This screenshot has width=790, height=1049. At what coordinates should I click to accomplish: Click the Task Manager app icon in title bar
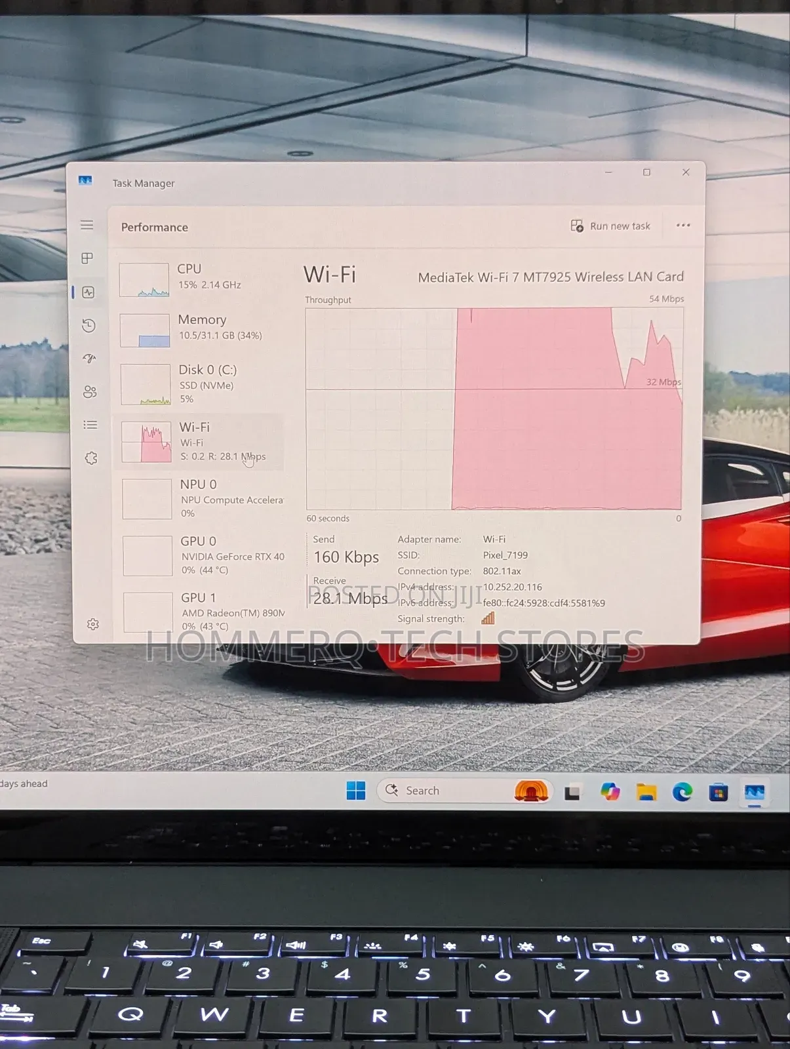(85, 180)
